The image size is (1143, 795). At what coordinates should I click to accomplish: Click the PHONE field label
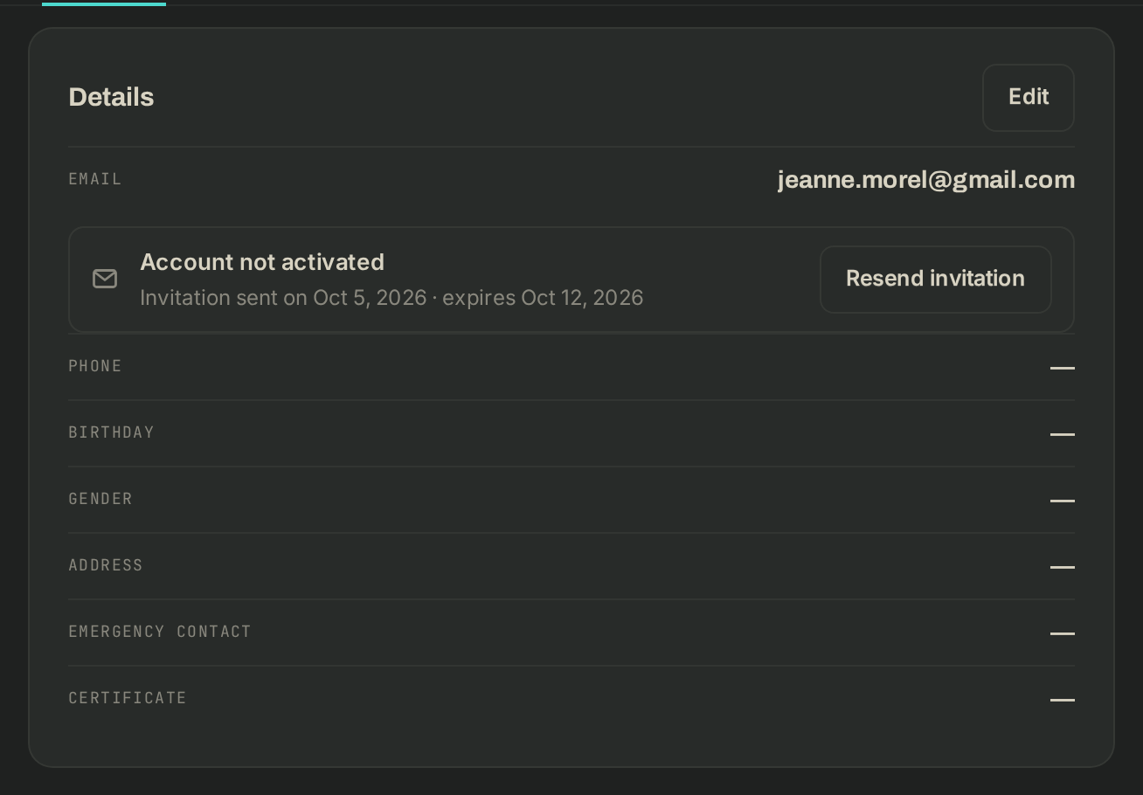pos(95,366)
